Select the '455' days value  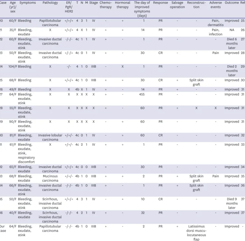142,95
